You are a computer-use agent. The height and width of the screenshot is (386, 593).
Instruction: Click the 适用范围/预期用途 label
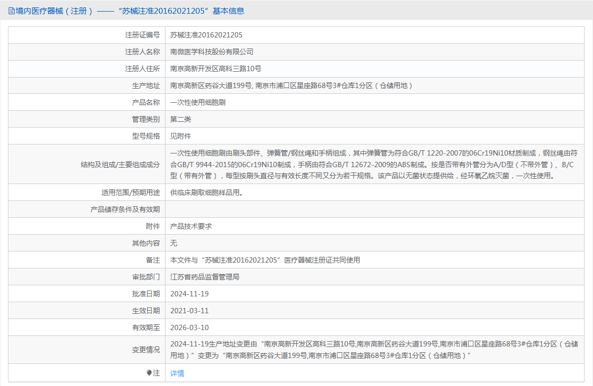131,192
